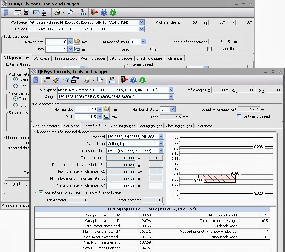Click green info icon in back window
Screen dimensions: 285x252
tap(113, 12)
